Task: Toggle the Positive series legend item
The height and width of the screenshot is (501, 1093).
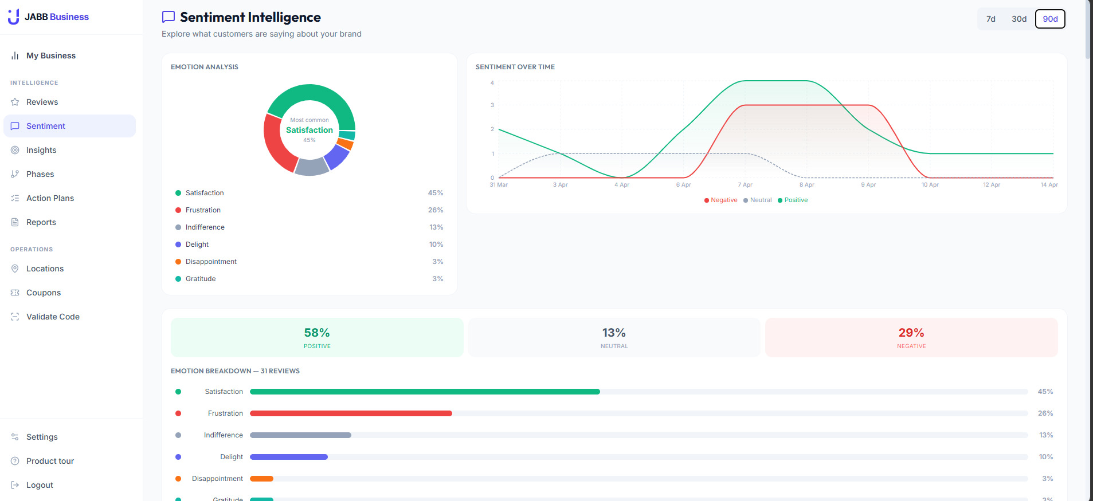Action: pos(793,200)
